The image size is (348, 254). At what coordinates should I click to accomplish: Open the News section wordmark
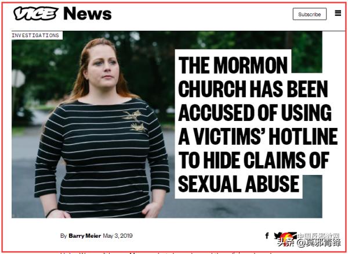pyautogui.click(x=88, y=13)
